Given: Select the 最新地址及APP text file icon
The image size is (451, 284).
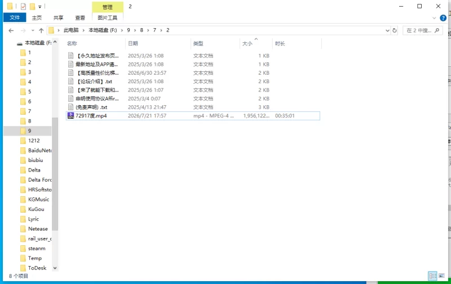Looking at the screenshot, I should (71, 64).
